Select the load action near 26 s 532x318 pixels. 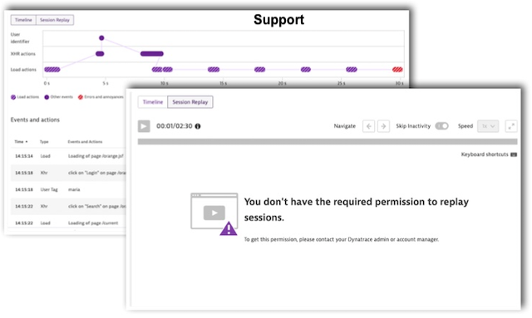click(352, 70)
